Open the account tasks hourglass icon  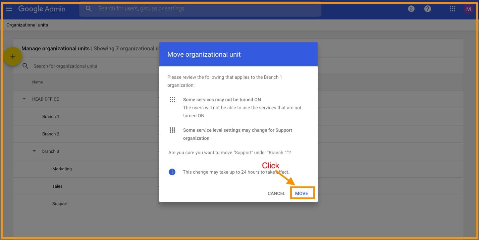pos(411,9)
